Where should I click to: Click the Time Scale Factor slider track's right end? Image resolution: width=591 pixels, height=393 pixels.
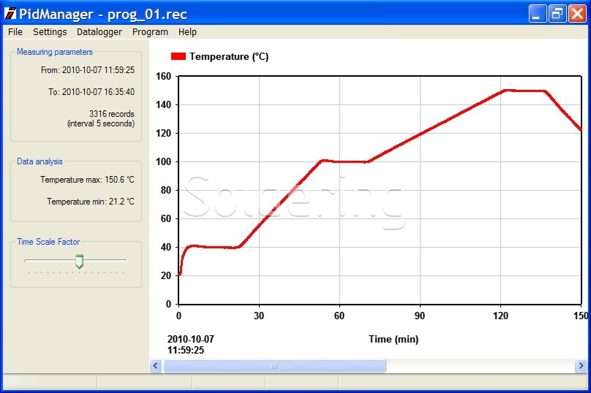click(124, 260)
